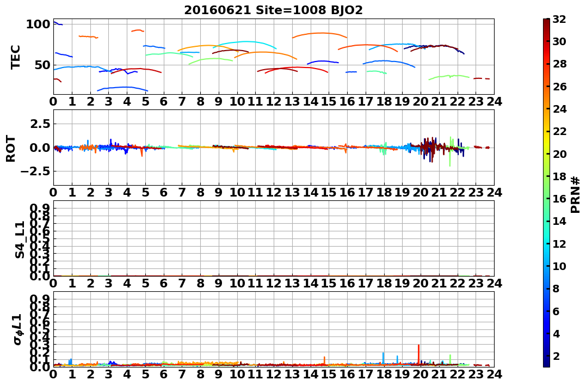Click the S4_L1 y-axis label
Image resolution: width=586 pixels, height=386 pixels.
[20, 240]
